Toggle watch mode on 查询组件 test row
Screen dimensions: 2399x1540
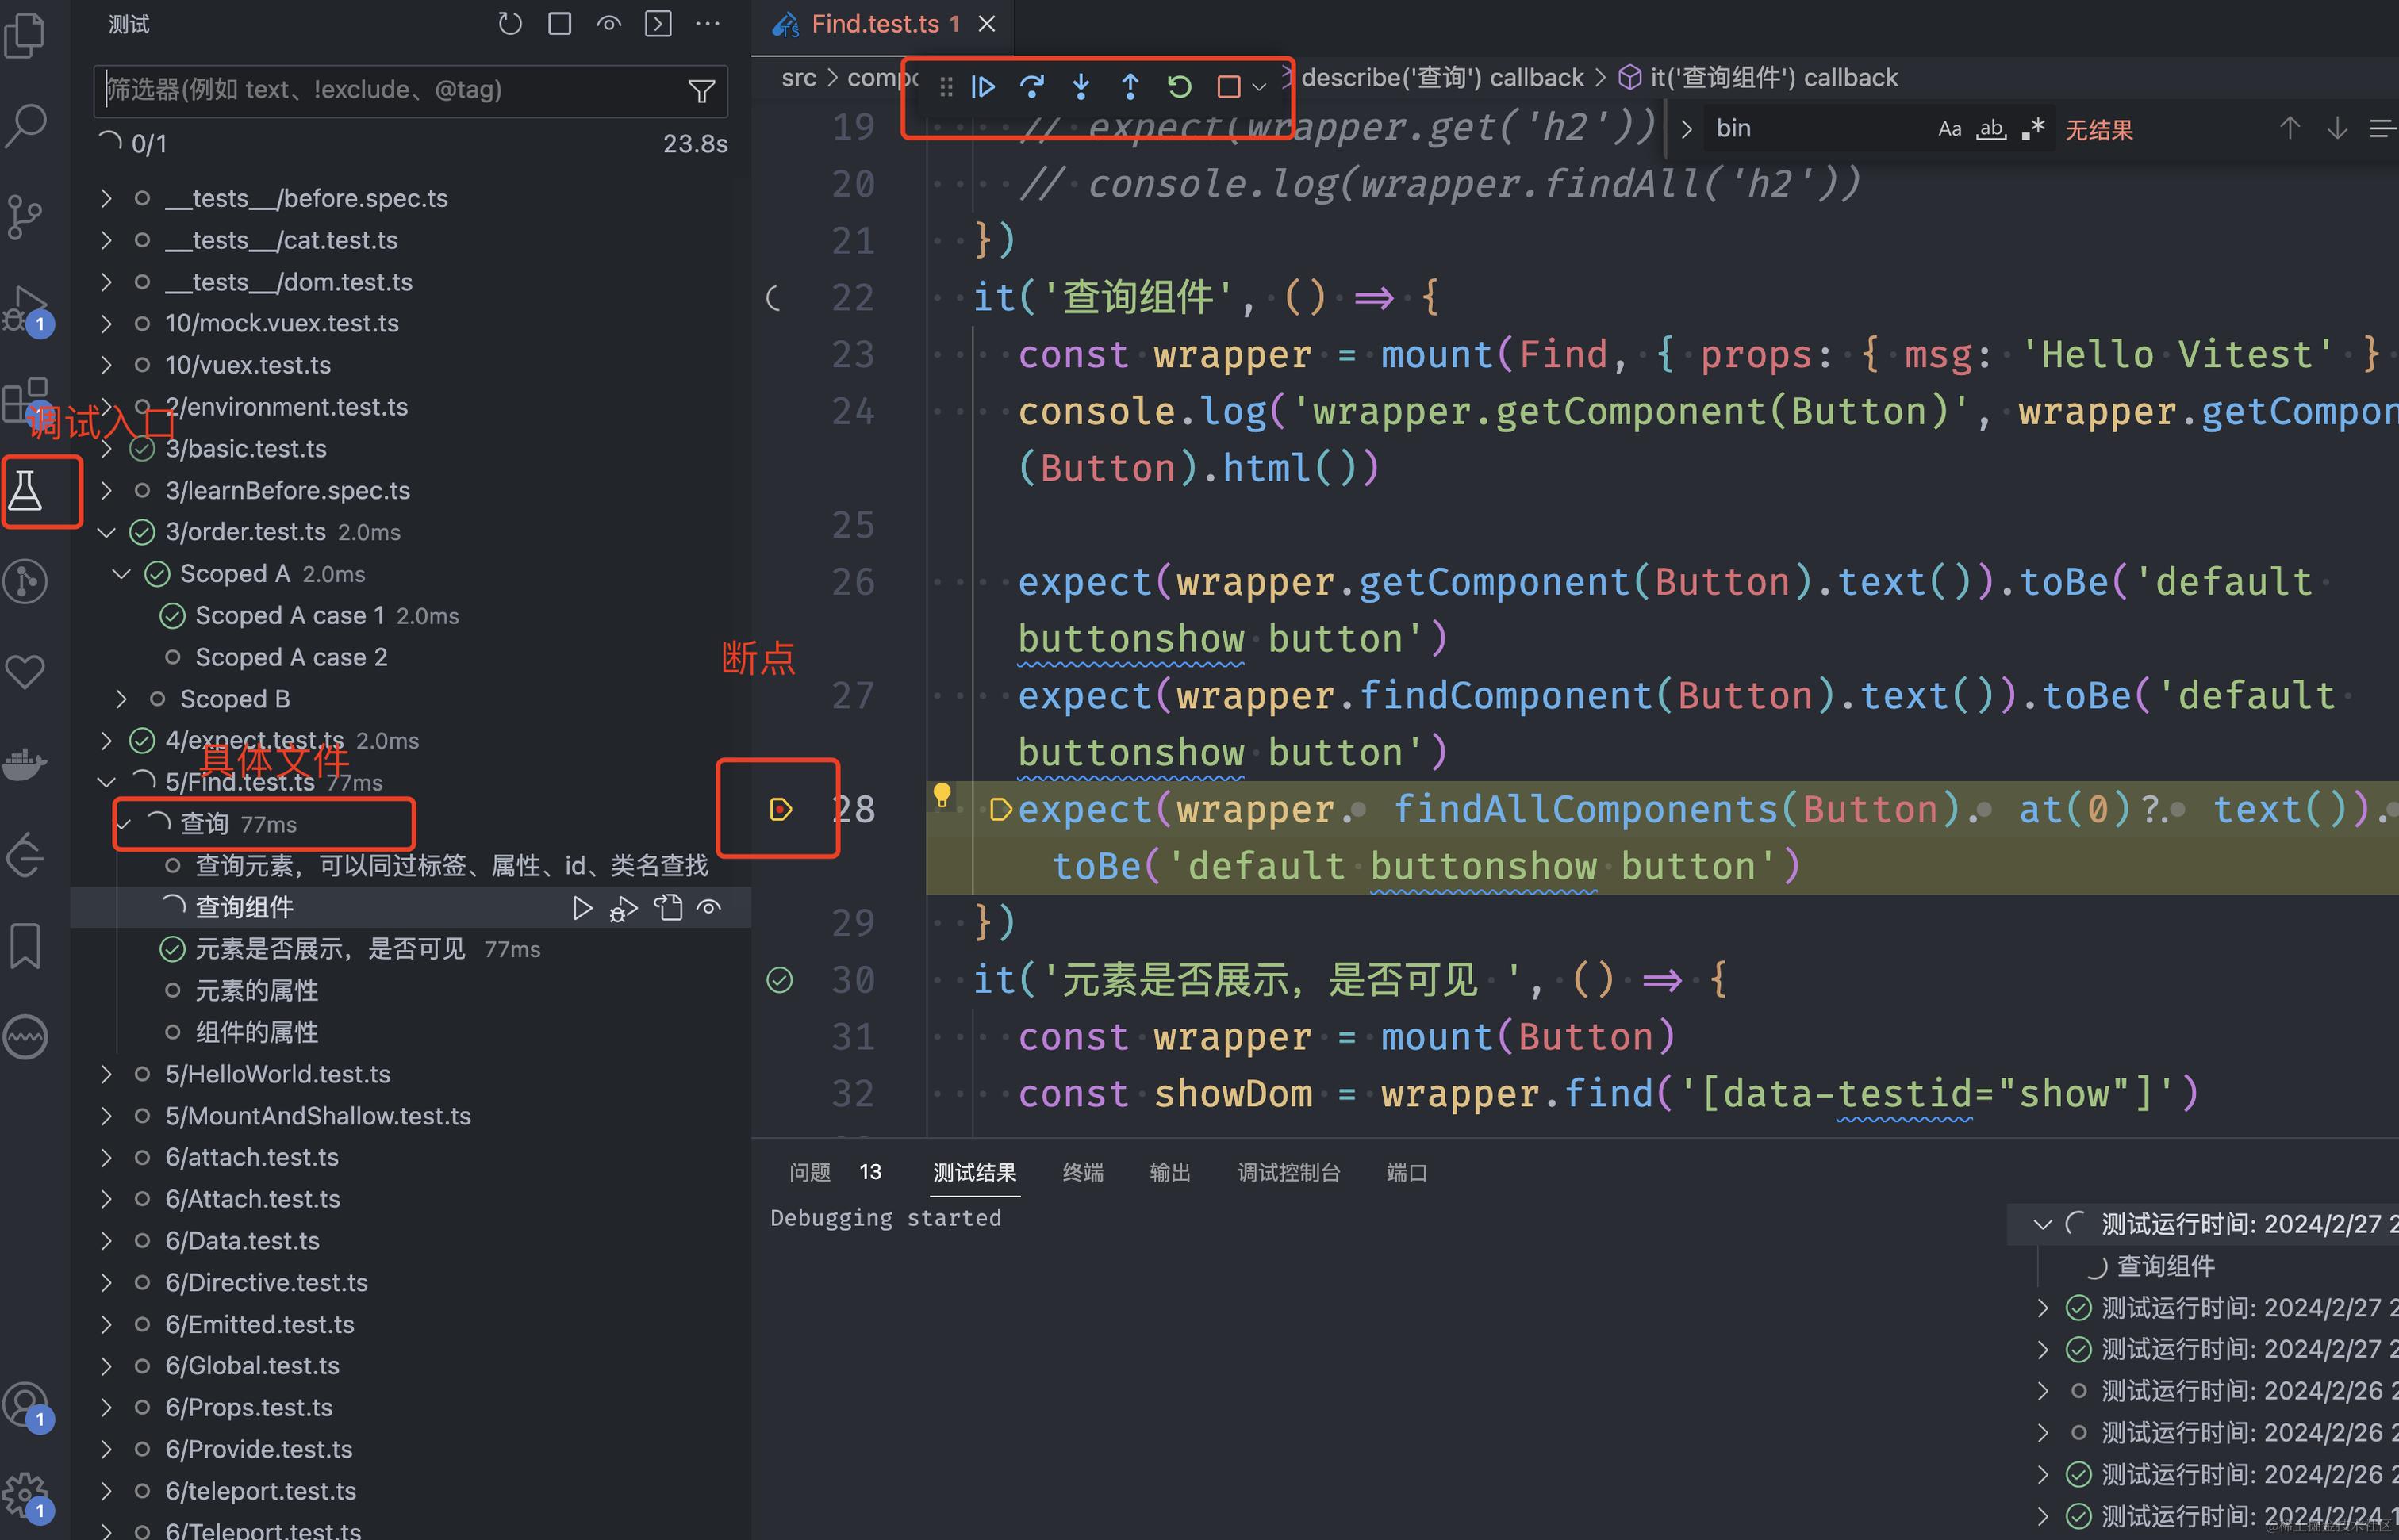(x=709, y=907)
